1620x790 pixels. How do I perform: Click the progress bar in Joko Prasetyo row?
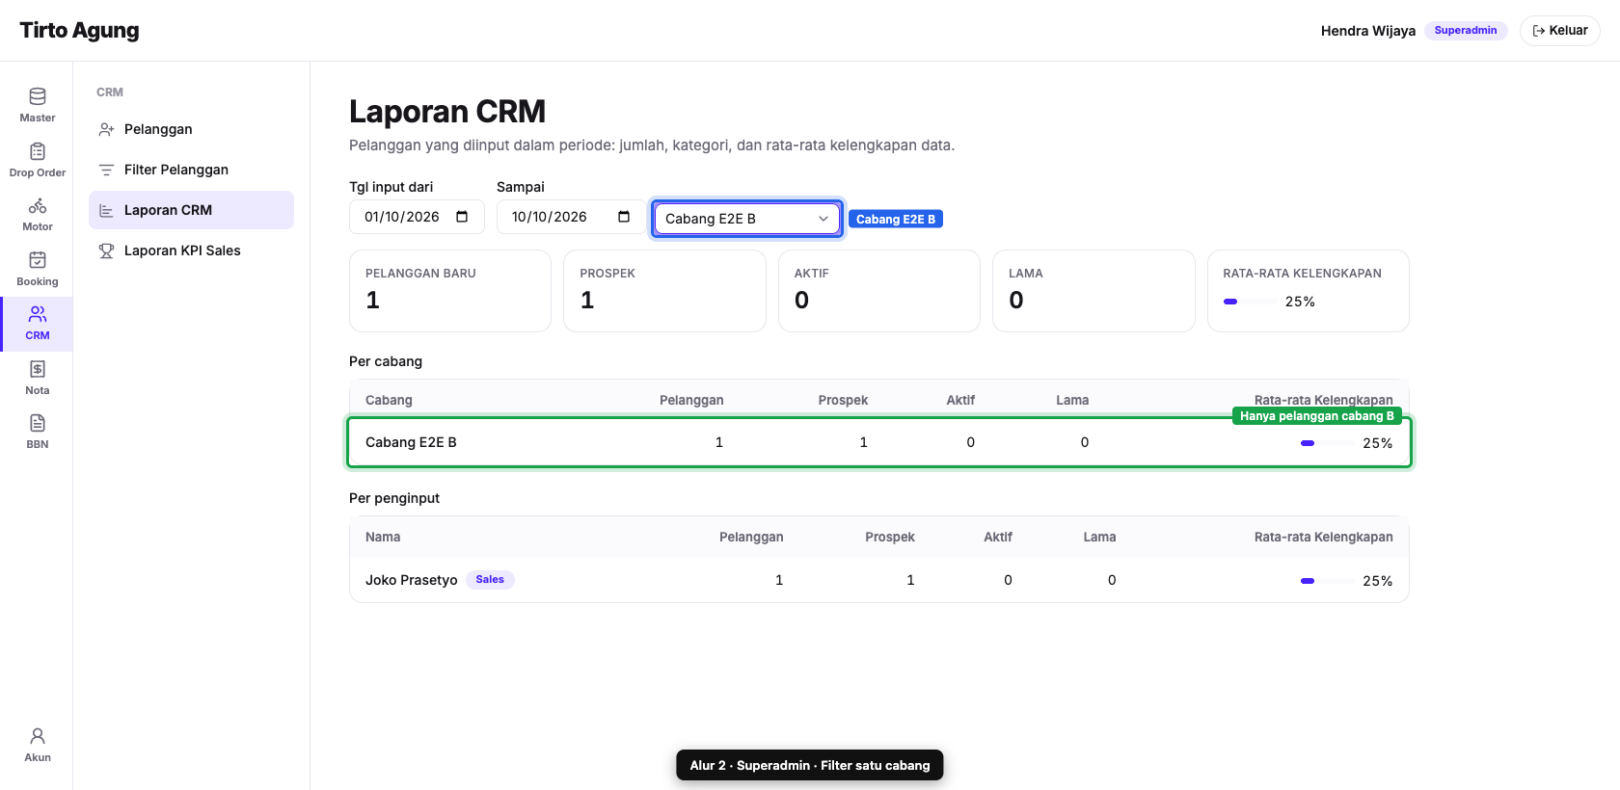tap(1327, 581)
